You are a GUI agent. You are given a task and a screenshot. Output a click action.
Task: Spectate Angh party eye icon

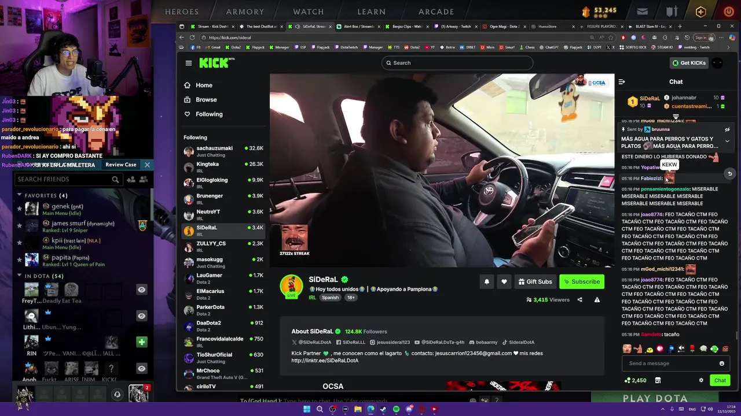[141, 369]
